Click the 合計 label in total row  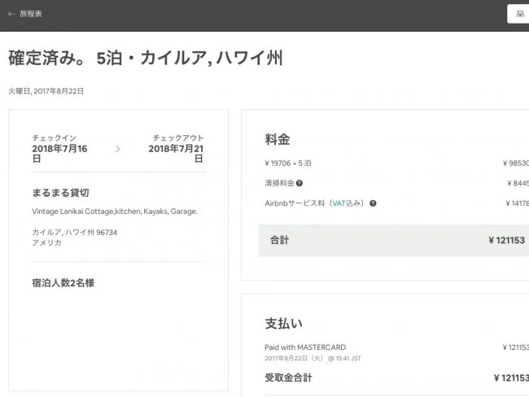click(x=279, y=241)
